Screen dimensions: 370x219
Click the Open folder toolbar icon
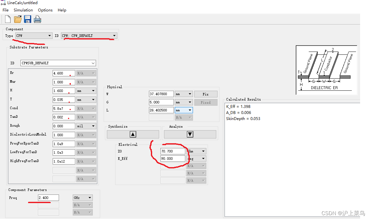click(18, 19)
